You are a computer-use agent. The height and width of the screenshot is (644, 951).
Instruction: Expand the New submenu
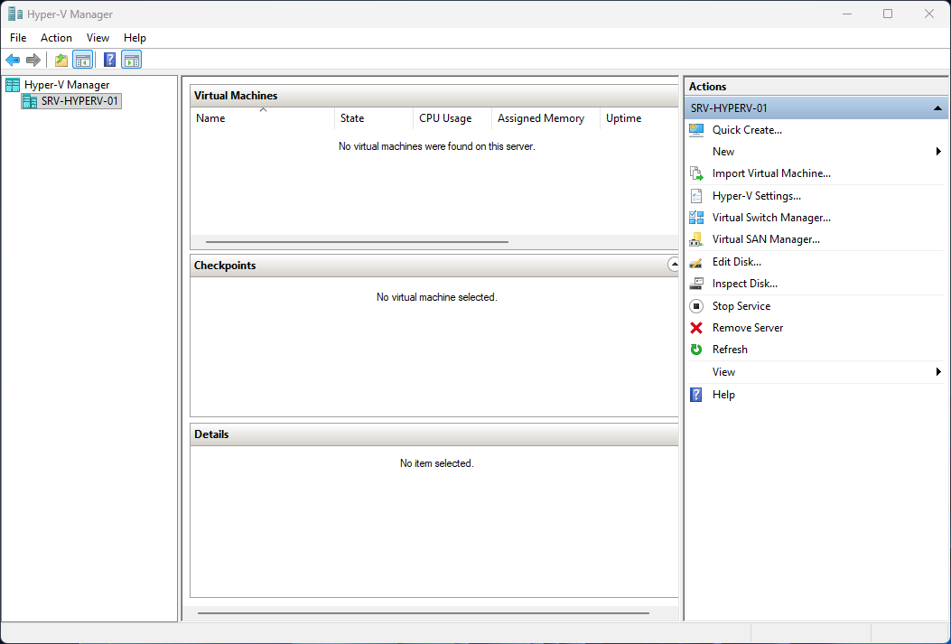(723, 151)
